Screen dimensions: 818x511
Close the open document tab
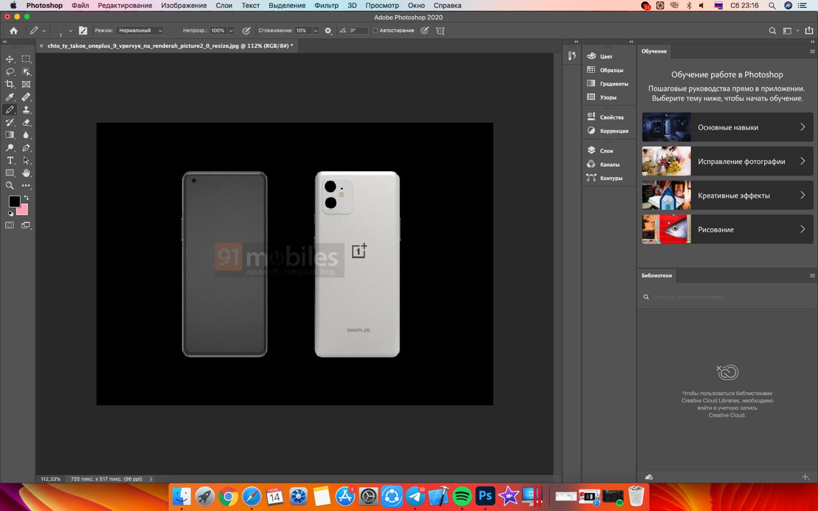42,46
